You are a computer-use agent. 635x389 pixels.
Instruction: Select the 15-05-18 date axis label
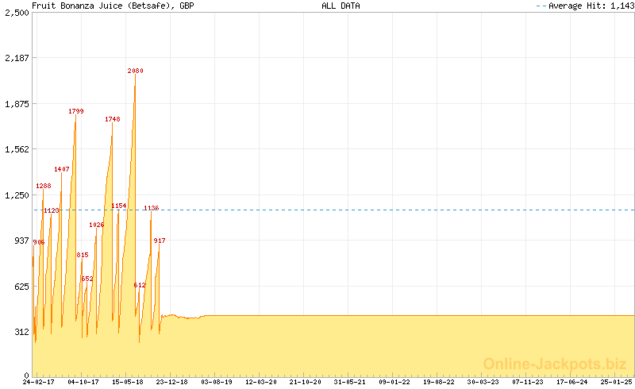tap(128, 382)
